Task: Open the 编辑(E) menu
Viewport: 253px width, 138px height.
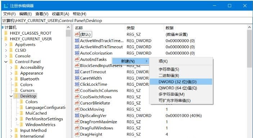Action: [26, 14]
